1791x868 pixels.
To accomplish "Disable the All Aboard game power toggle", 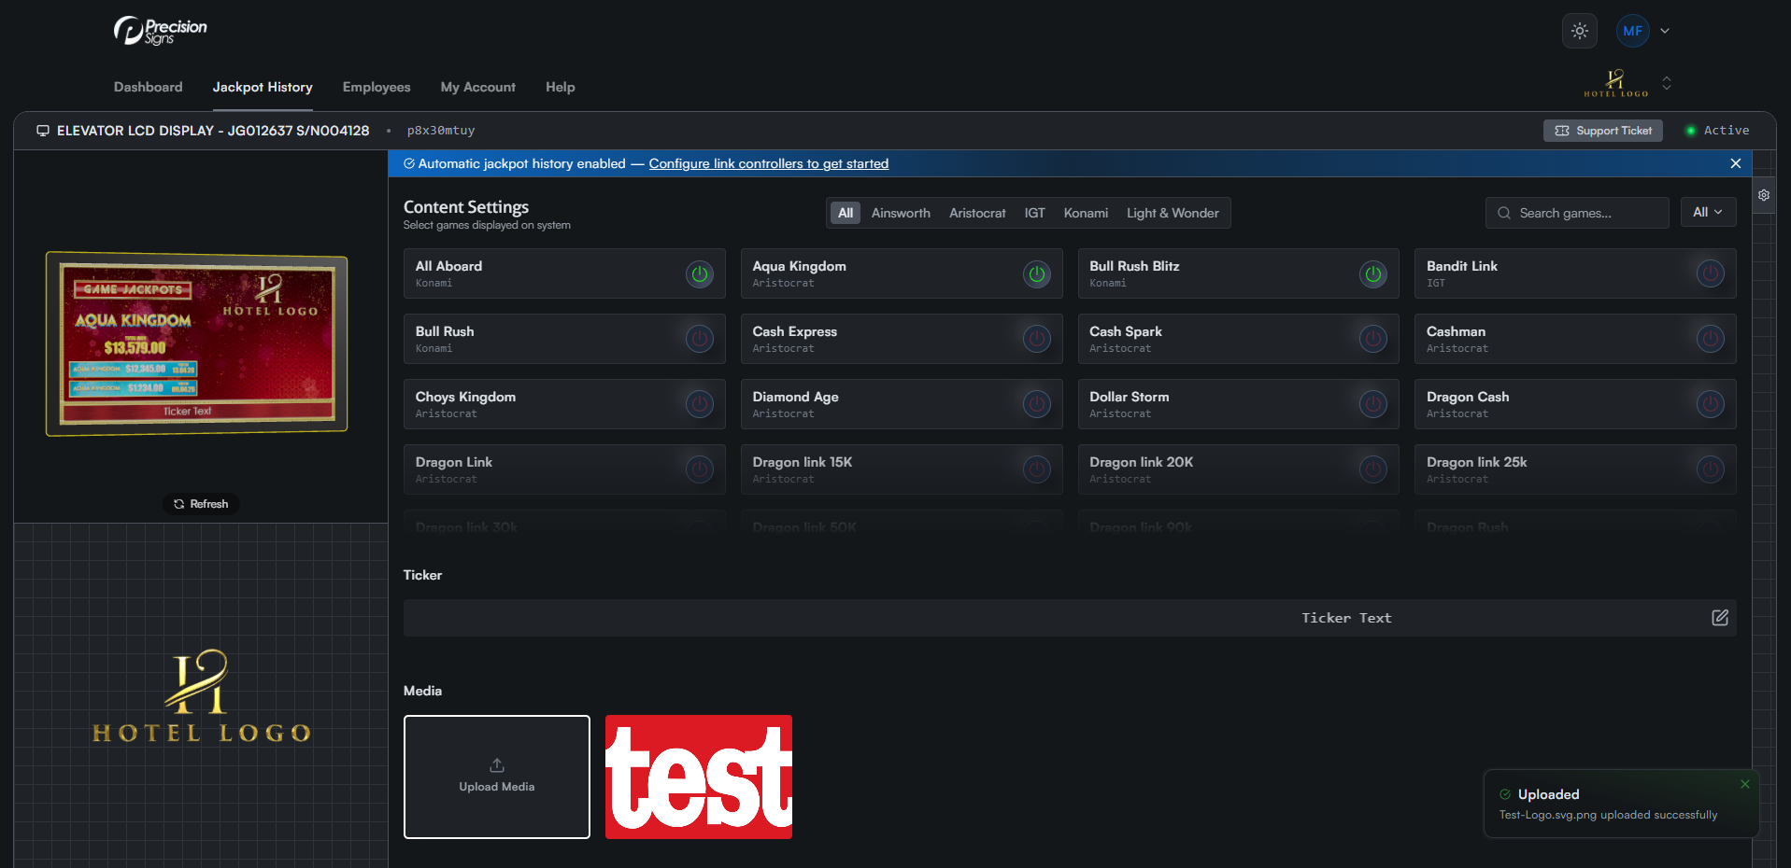I will [x=699, y=274].
